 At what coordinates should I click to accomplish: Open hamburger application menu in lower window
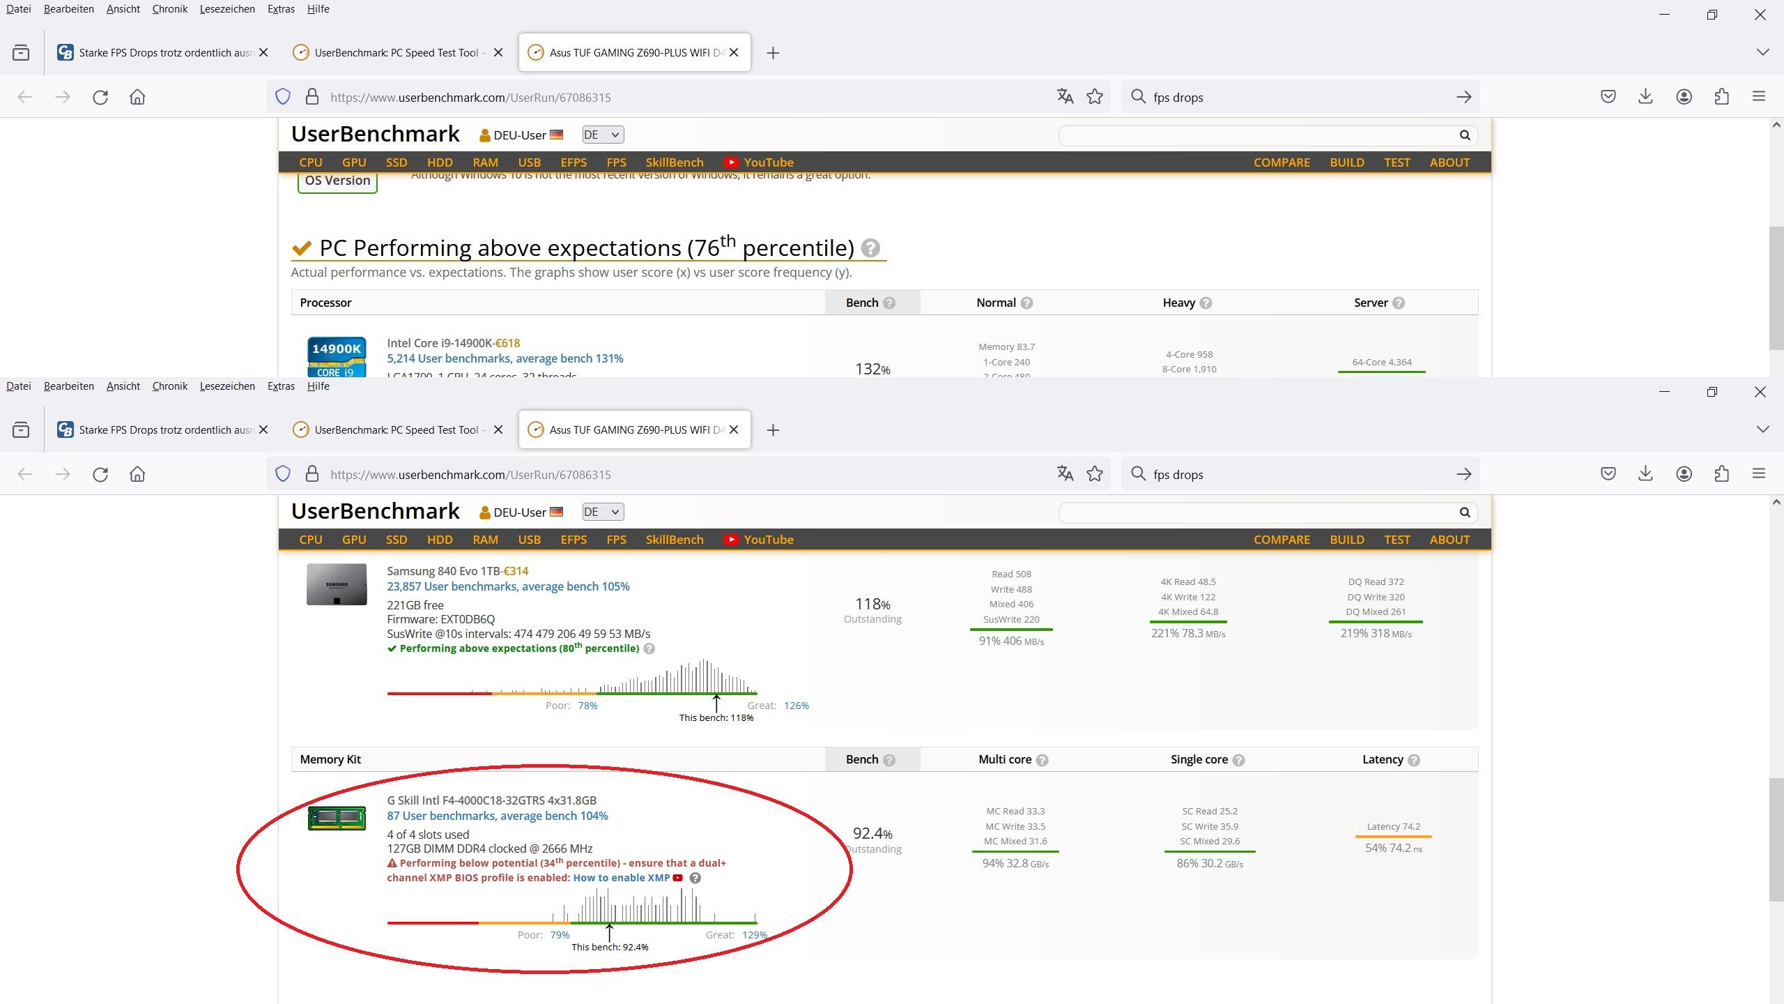tap(1759, 473)
